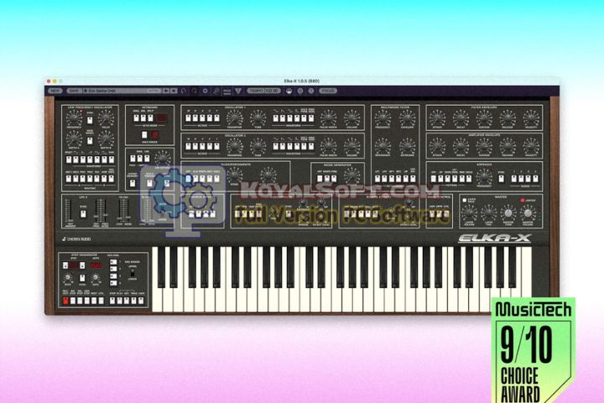Image resolution: width=604 pixels, height=403 pixels.
Task: Adjust Multimode Filter Envelope knob
Action: [x=407, y=118]
